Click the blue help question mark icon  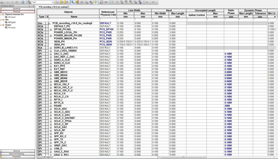pos(23,2)
